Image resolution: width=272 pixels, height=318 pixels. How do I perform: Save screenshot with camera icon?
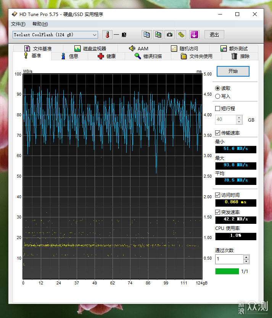(x=169, y=35)
